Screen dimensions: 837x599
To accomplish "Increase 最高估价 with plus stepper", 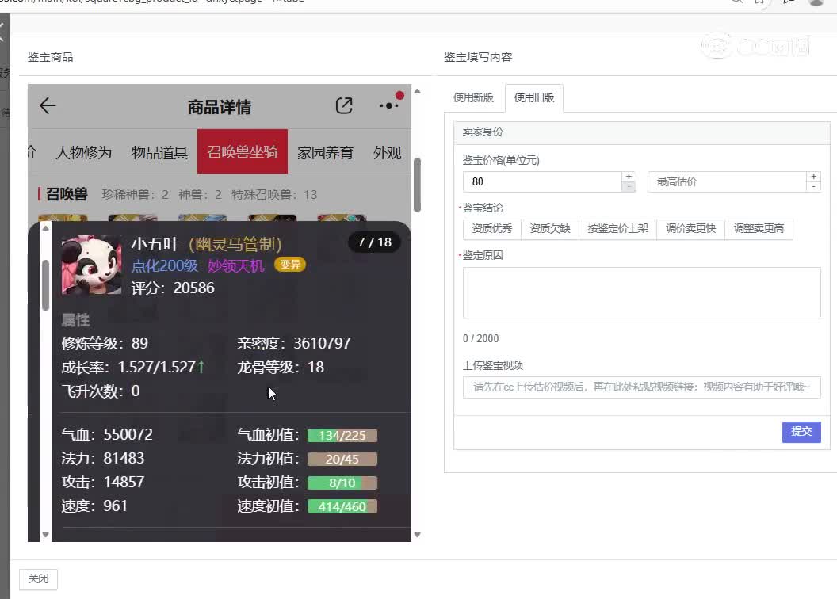I will point(813,177).
